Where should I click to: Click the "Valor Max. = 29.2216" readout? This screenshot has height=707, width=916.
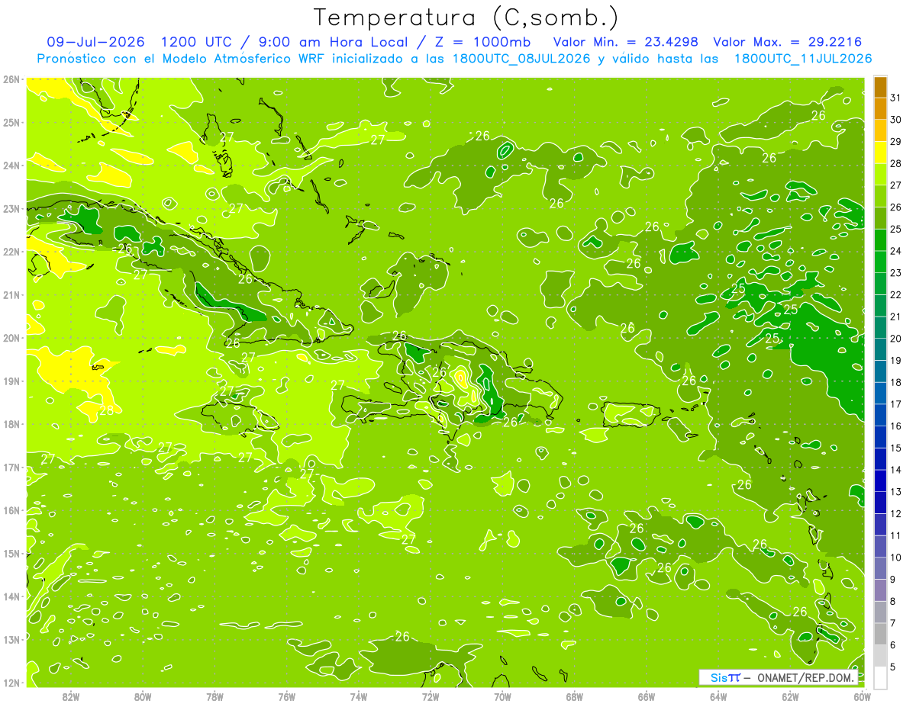[787, 42]
